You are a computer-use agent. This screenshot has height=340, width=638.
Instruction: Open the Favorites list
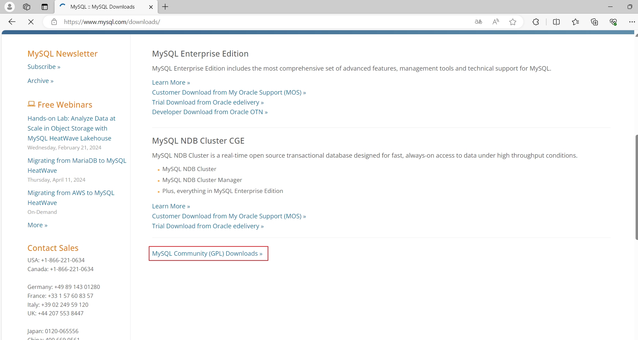(575, 22)
